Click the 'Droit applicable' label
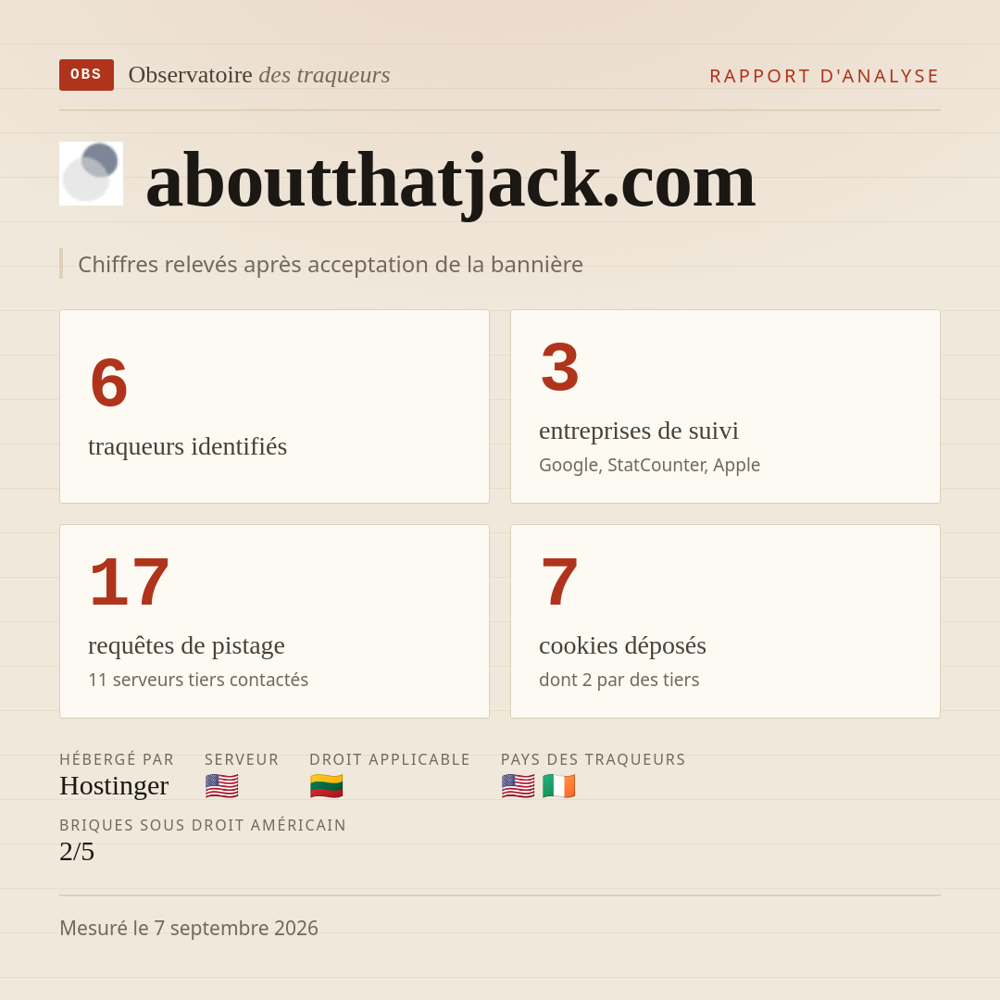This screenshot has width=1000, height=1000. pyautogui.click(x=390, y=759)
